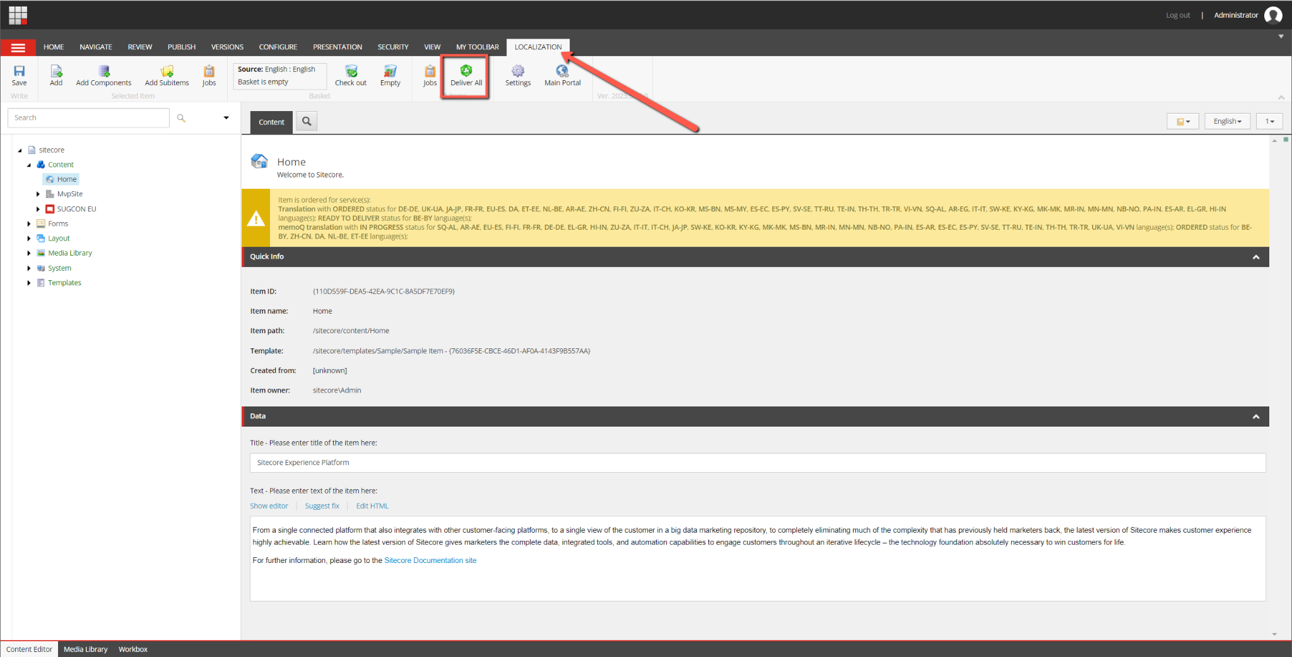Select the Home item in tree
This screenshot has height=657, width=1292.
point(61,179)
